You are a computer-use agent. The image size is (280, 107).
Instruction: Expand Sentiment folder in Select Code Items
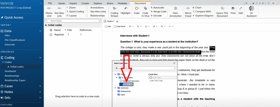click(x=115, y=88)
